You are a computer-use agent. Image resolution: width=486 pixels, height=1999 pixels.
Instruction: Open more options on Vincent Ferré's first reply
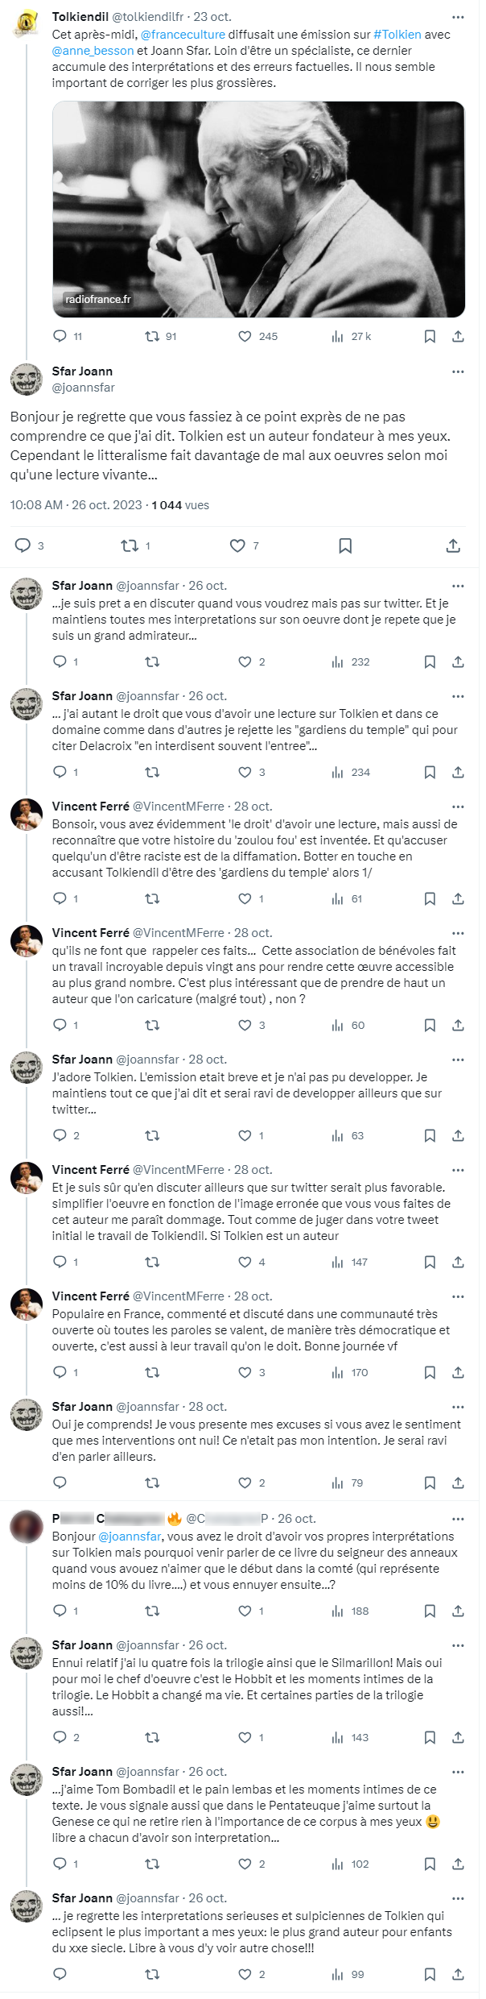point(458,807)
